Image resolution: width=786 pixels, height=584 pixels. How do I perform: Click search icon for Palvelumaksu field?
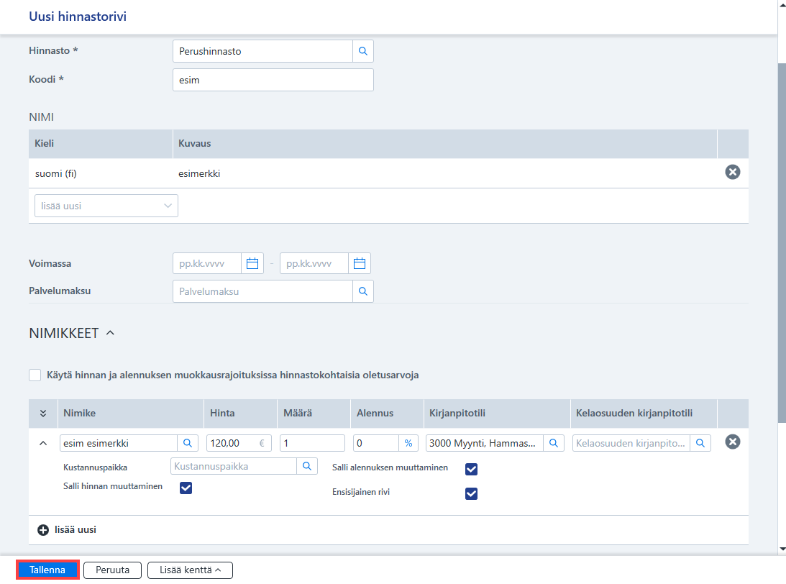pyautogui.click(x=363, y=291)
